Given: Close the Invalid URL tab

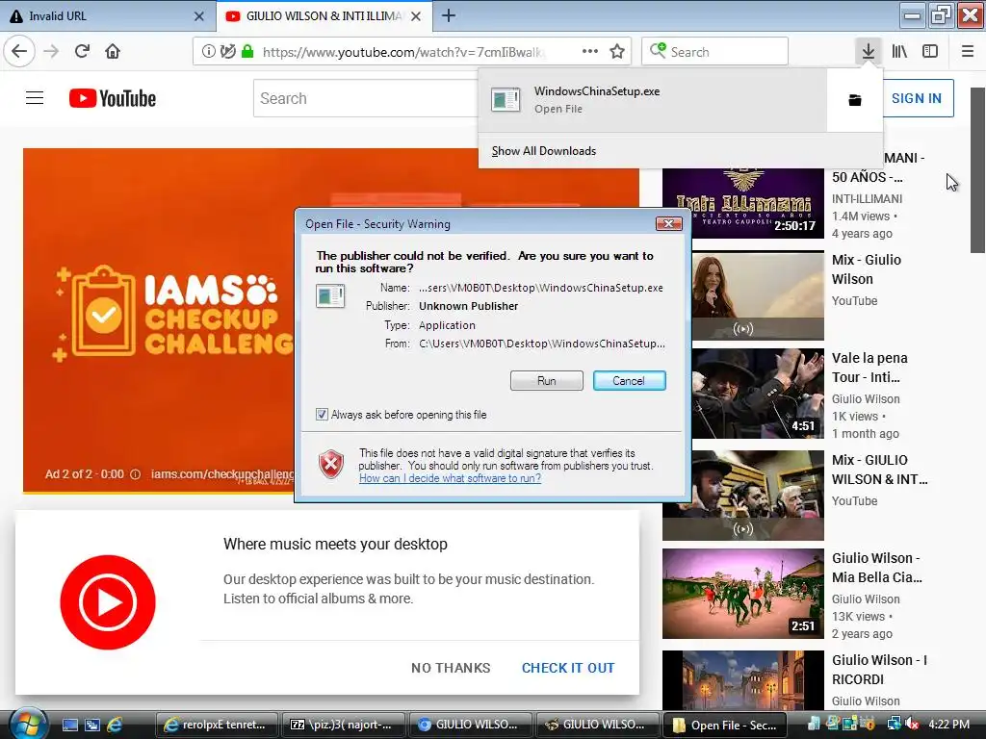Looking at the screenshot, I should tap(198, 16).
